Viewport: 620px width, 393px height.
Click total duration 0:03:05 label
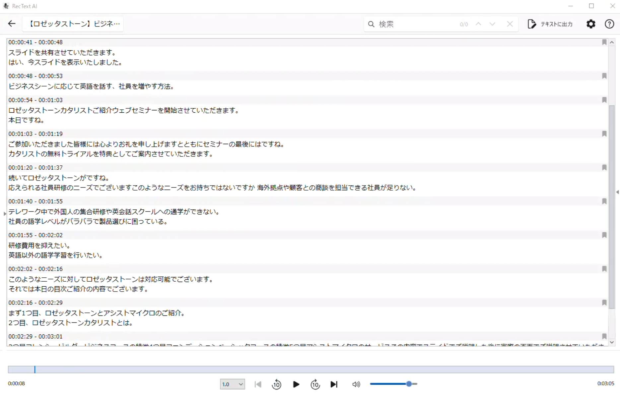[x=605, y=383]
